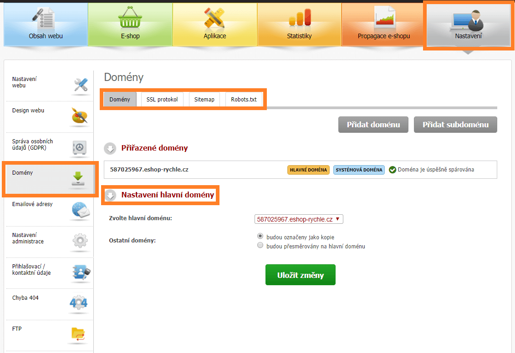Collapse the Nastavení hlavní domény section arrow
This screenshot has width=515, height=353.
point(110,196)
